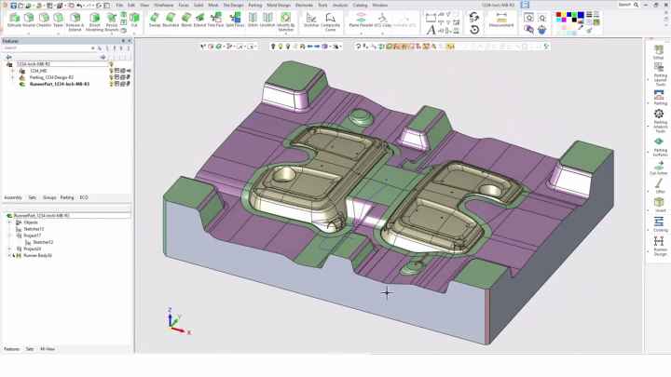Click the Extrude tool icon

coord(13,18)
